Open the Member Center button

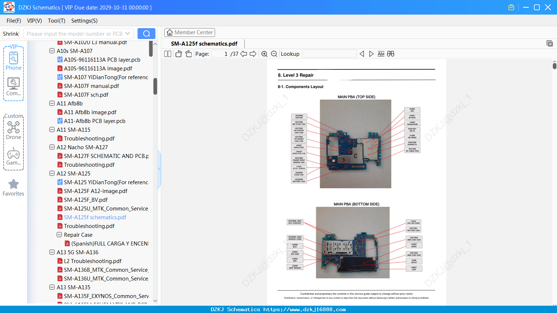tap(189, 32)
